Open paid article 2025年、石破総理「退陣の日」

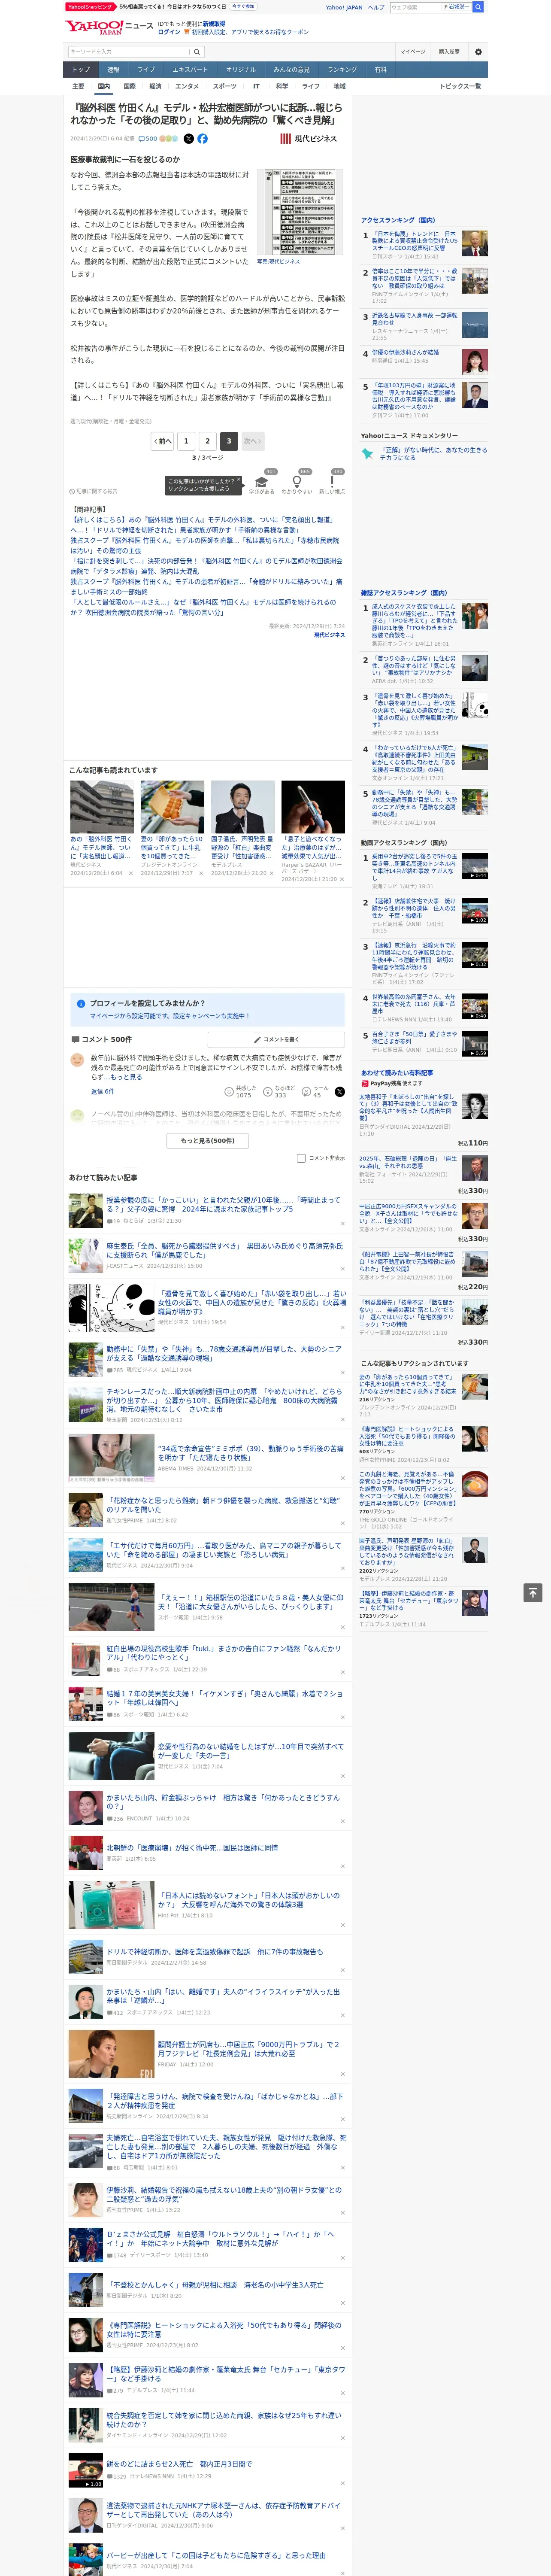point(408,1163)
